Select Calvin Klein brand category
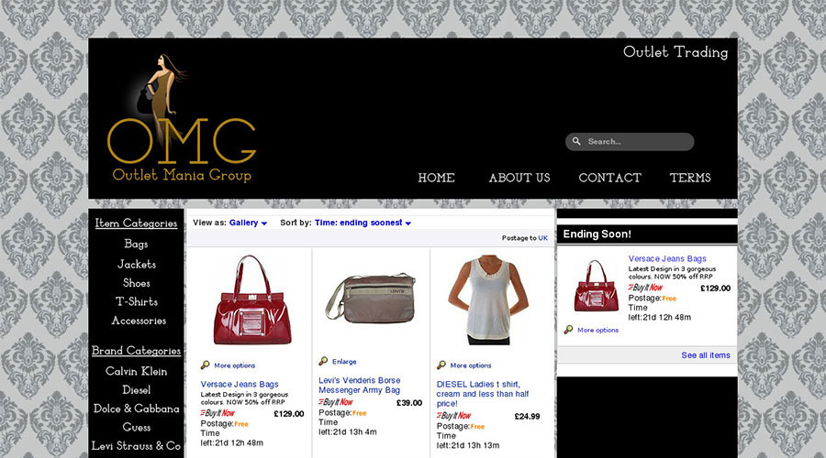The height and width of the screenshot is (458, 826). click(136, 371)
